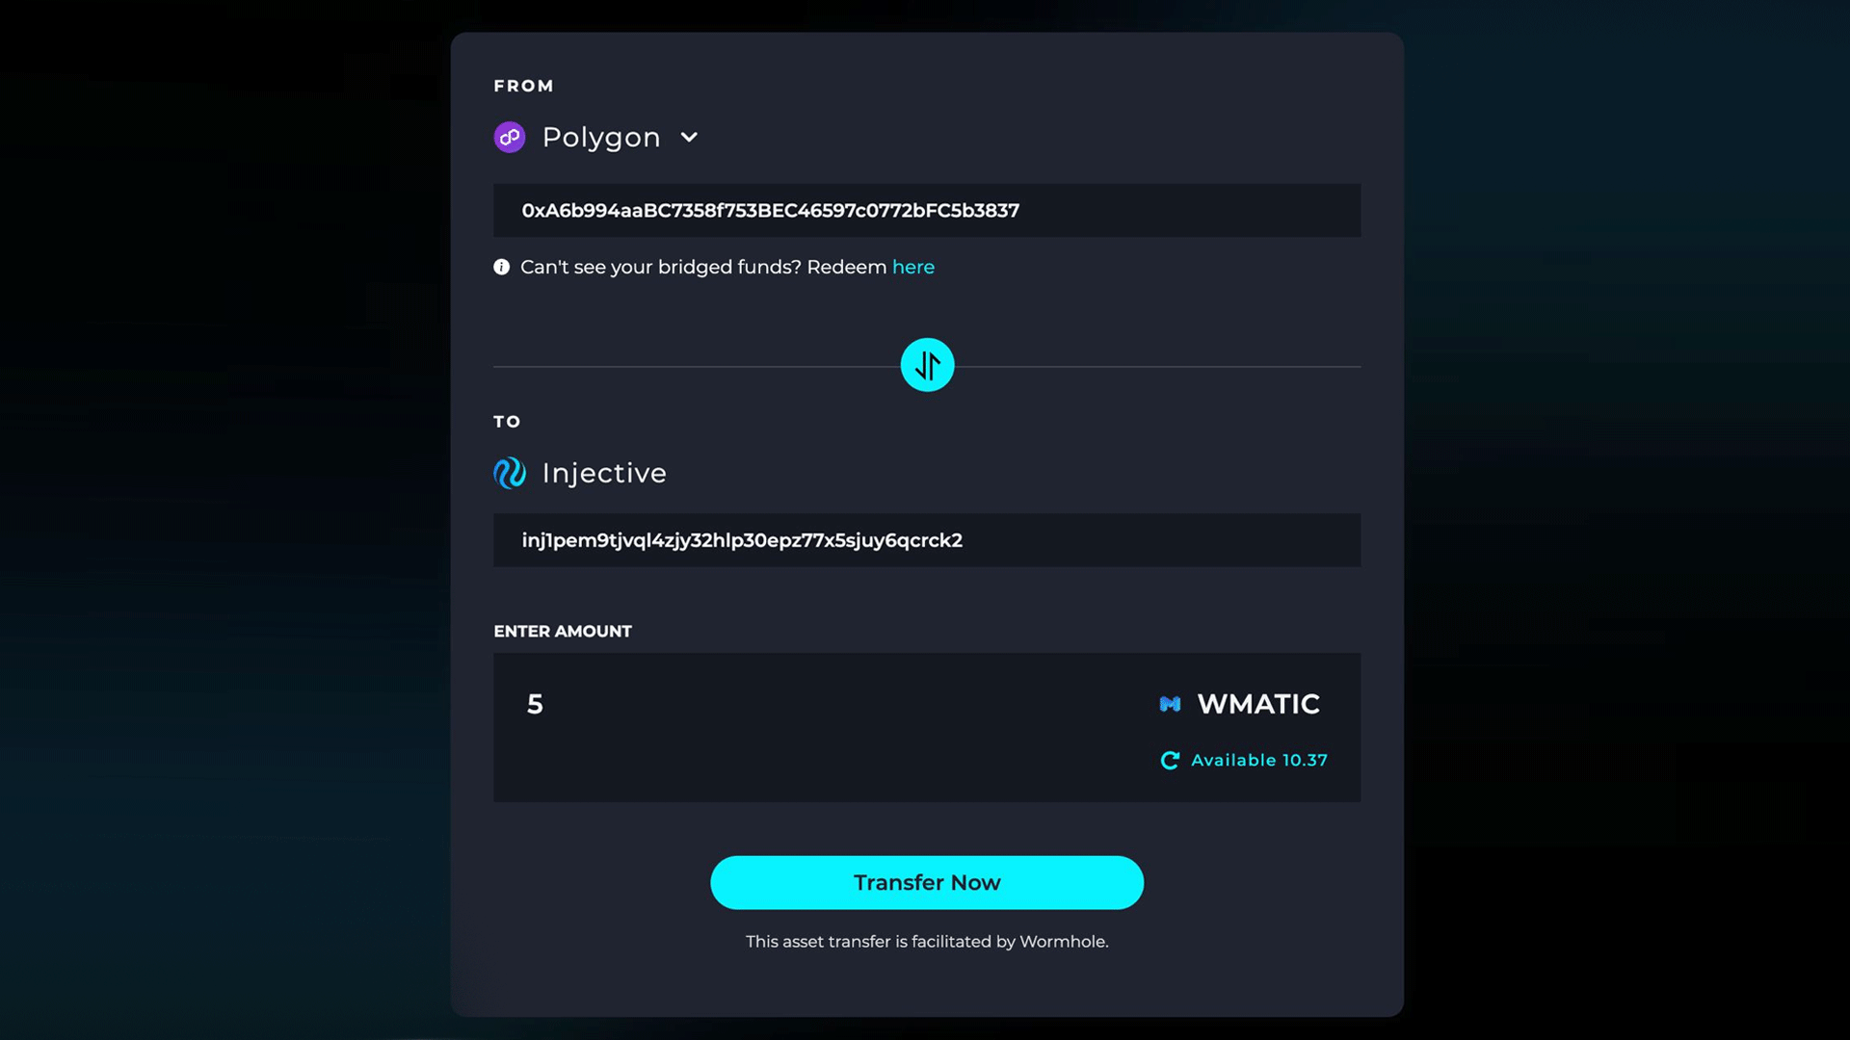Swap From and To chains with arrows button
Image resolution: width=1850 pixels, height=1040 pixels.
pyautogui.click(x=927, y=365)
